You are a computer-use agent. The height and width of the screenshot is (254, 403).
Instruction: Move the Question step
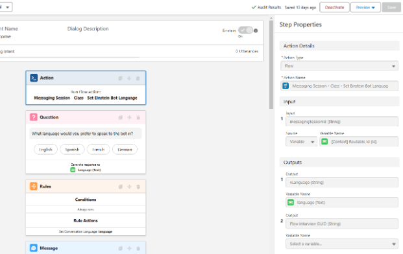pyautogui.click(x=129, y=117)
